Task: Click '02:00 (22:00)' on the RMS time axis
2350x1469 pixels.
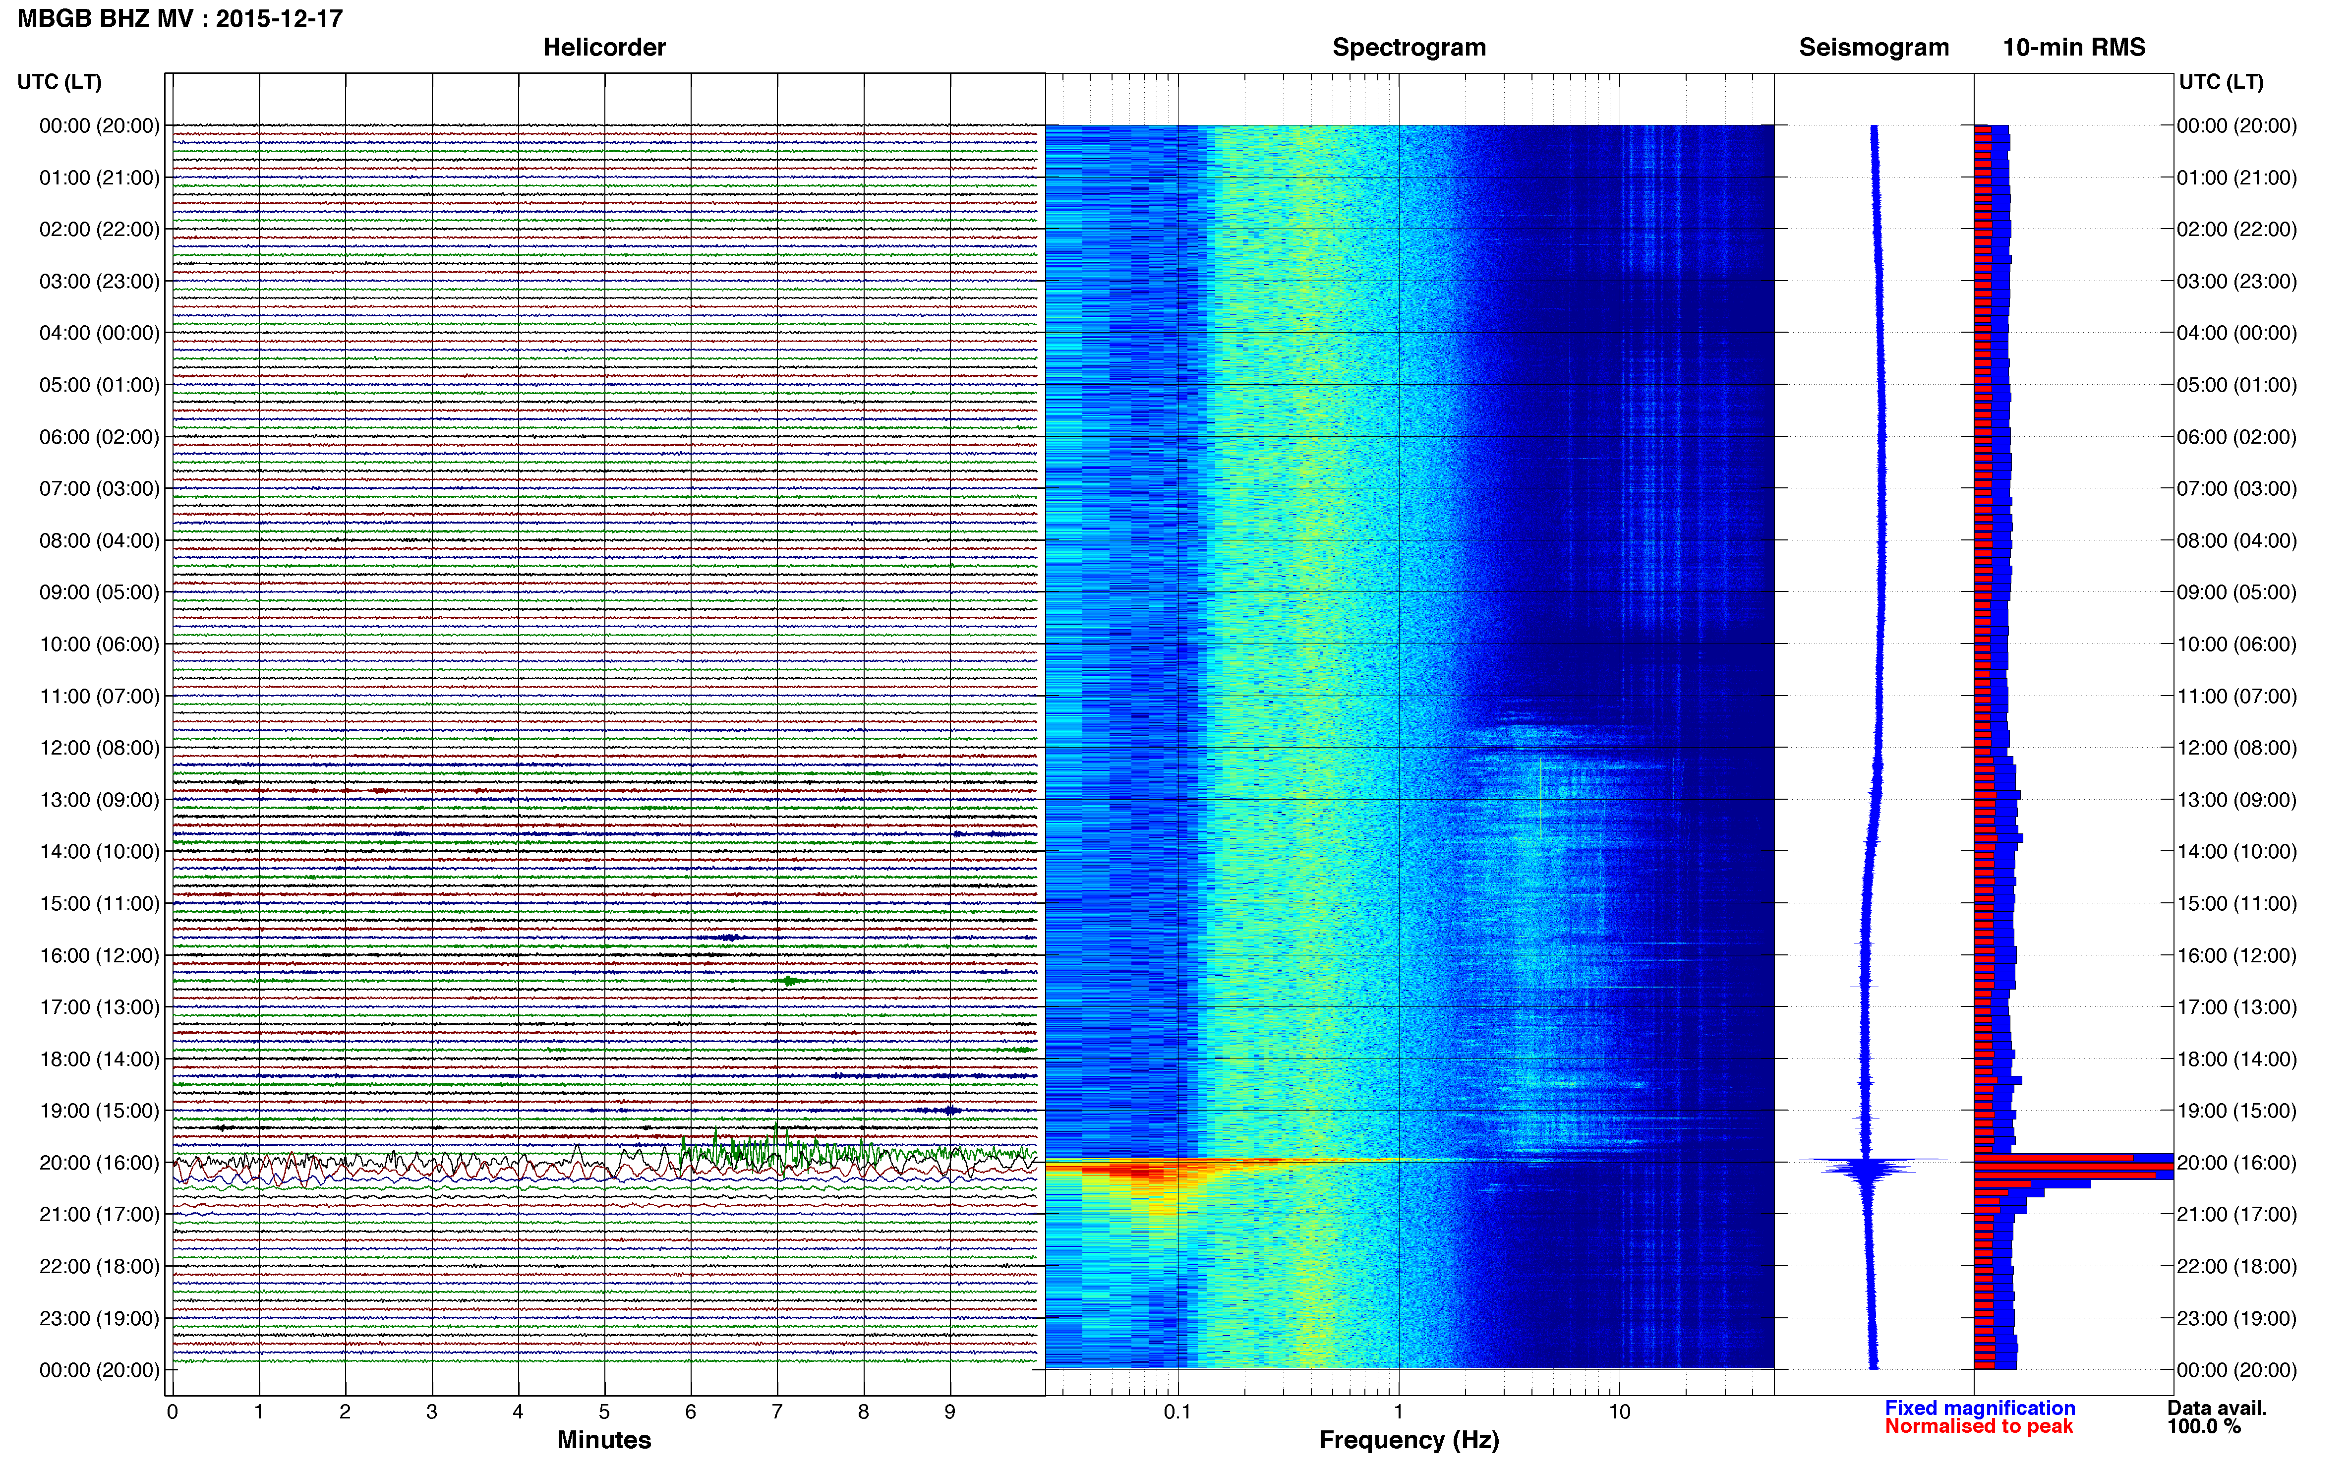Action: click(2236, 229)
